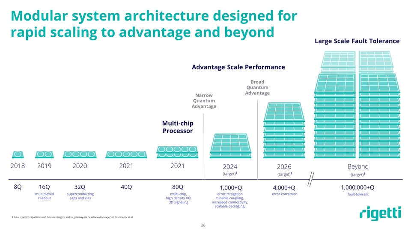Click the '16Q' qubit count
This screenshot has width=411, height=231.
tap(44, 187)
